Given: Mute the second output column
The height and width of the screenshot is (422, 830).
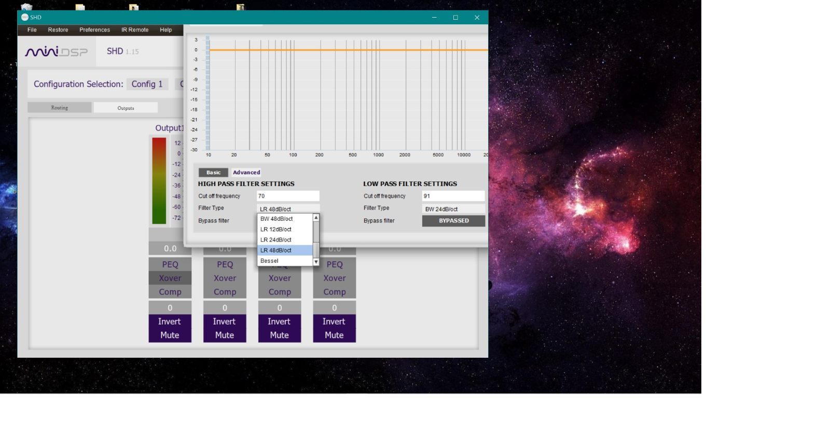Looking at the screenshot, I should click(x=225, y=335).
